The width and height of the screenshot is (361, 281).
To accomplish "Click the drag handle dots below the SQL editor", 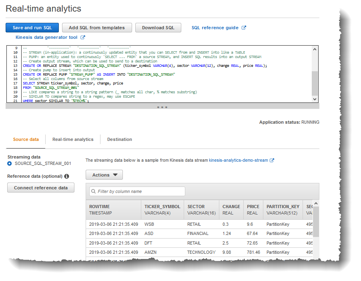I will point(162,107).
